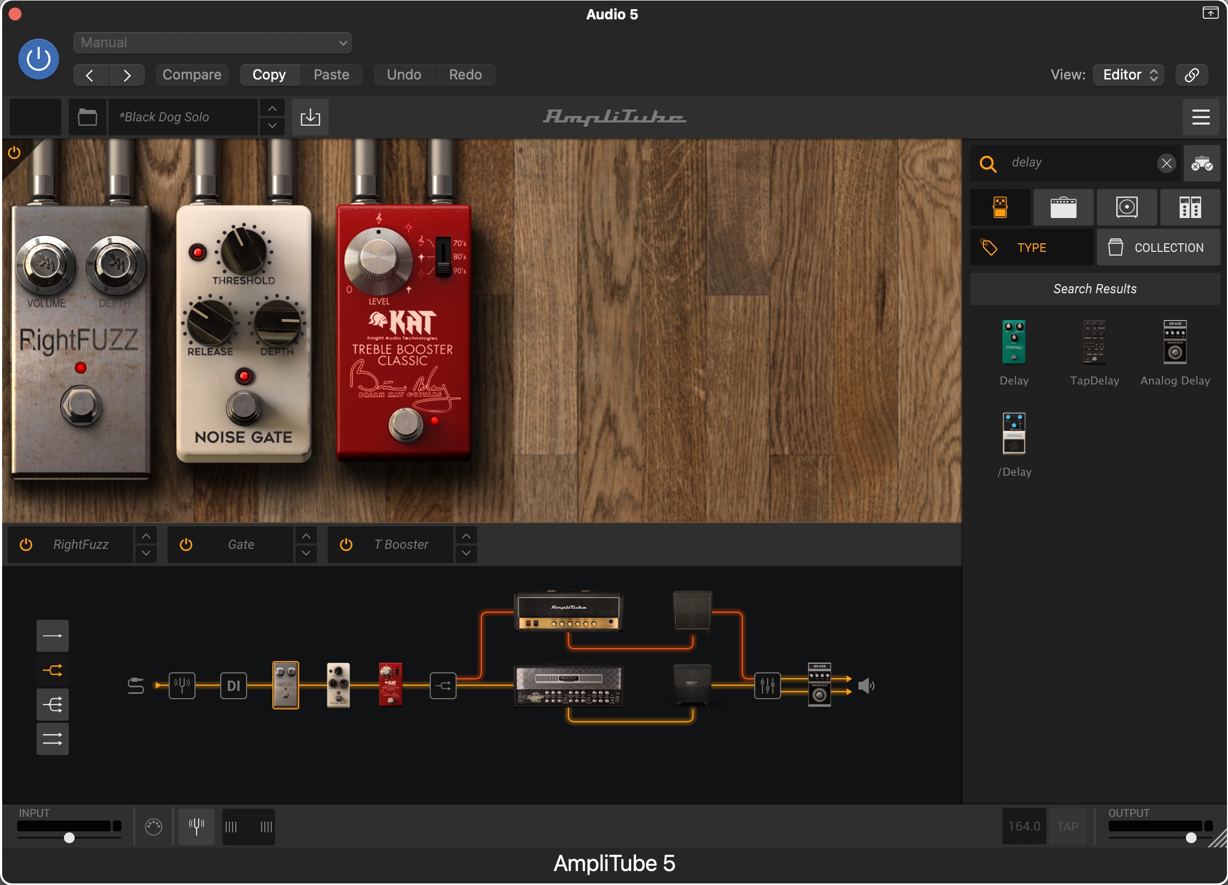Adjust the INPUT level slider
The image size is (1228, 885).
(69, 838)
